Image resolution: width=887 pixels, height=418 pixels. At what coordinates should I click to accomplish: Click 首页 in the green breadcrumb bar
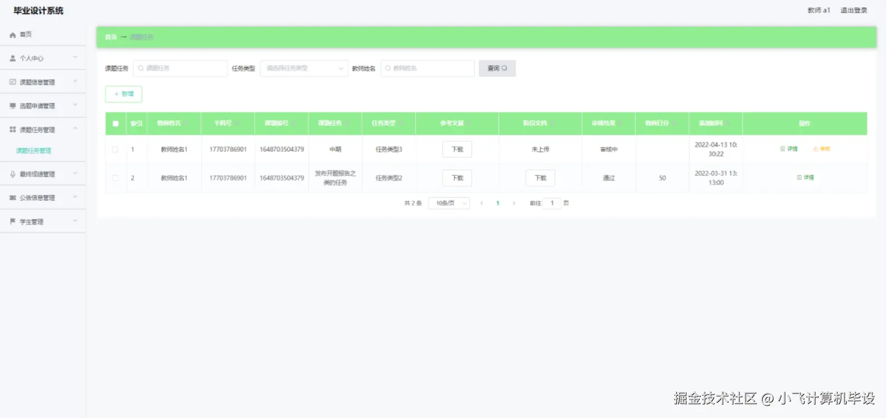tap(111, 37)
